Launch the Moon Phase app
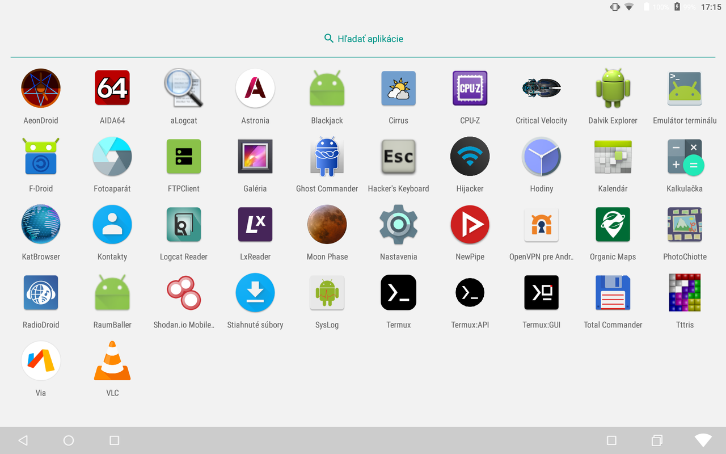Screen dimensions: 726x454 (327, 225)
